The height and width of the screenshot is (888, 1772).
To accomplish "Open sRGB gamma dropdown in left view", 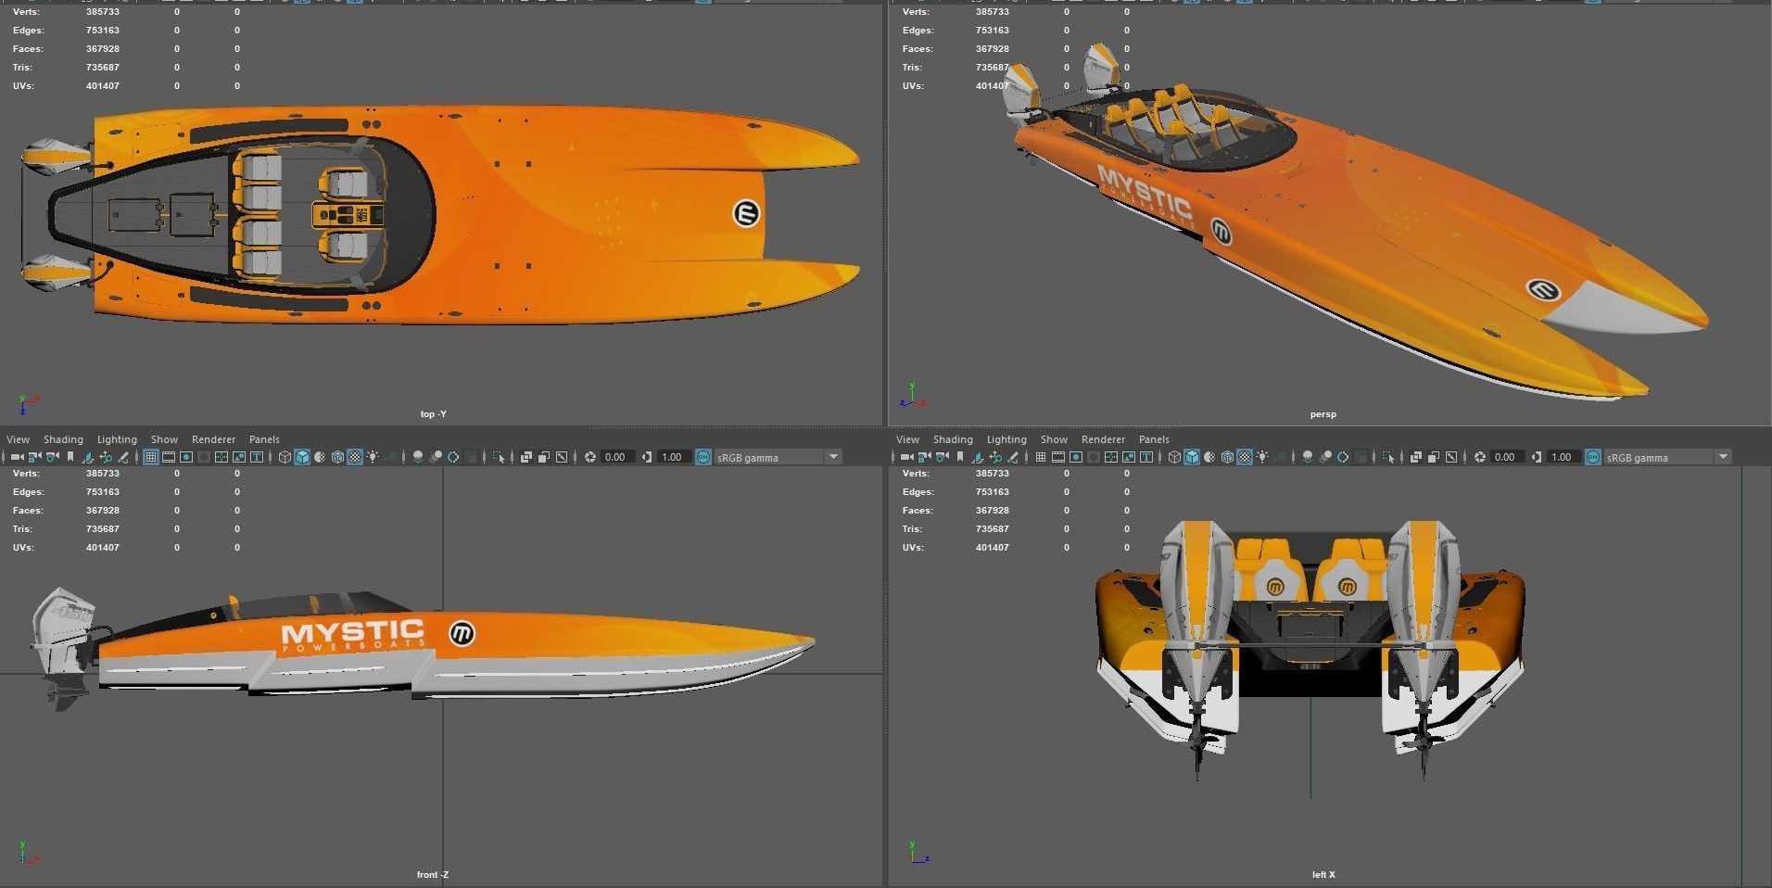I will point(1666,457).
